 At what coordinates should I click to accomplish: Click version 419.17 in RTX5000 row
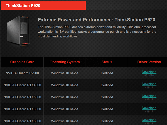149,100
